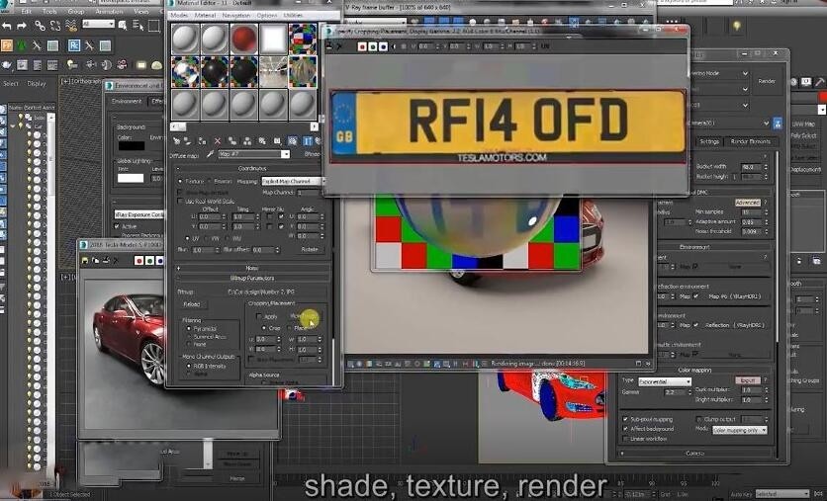
Task: Click Map #6 (VRayHDRI) reflection map button
Action: pos(734,296)
